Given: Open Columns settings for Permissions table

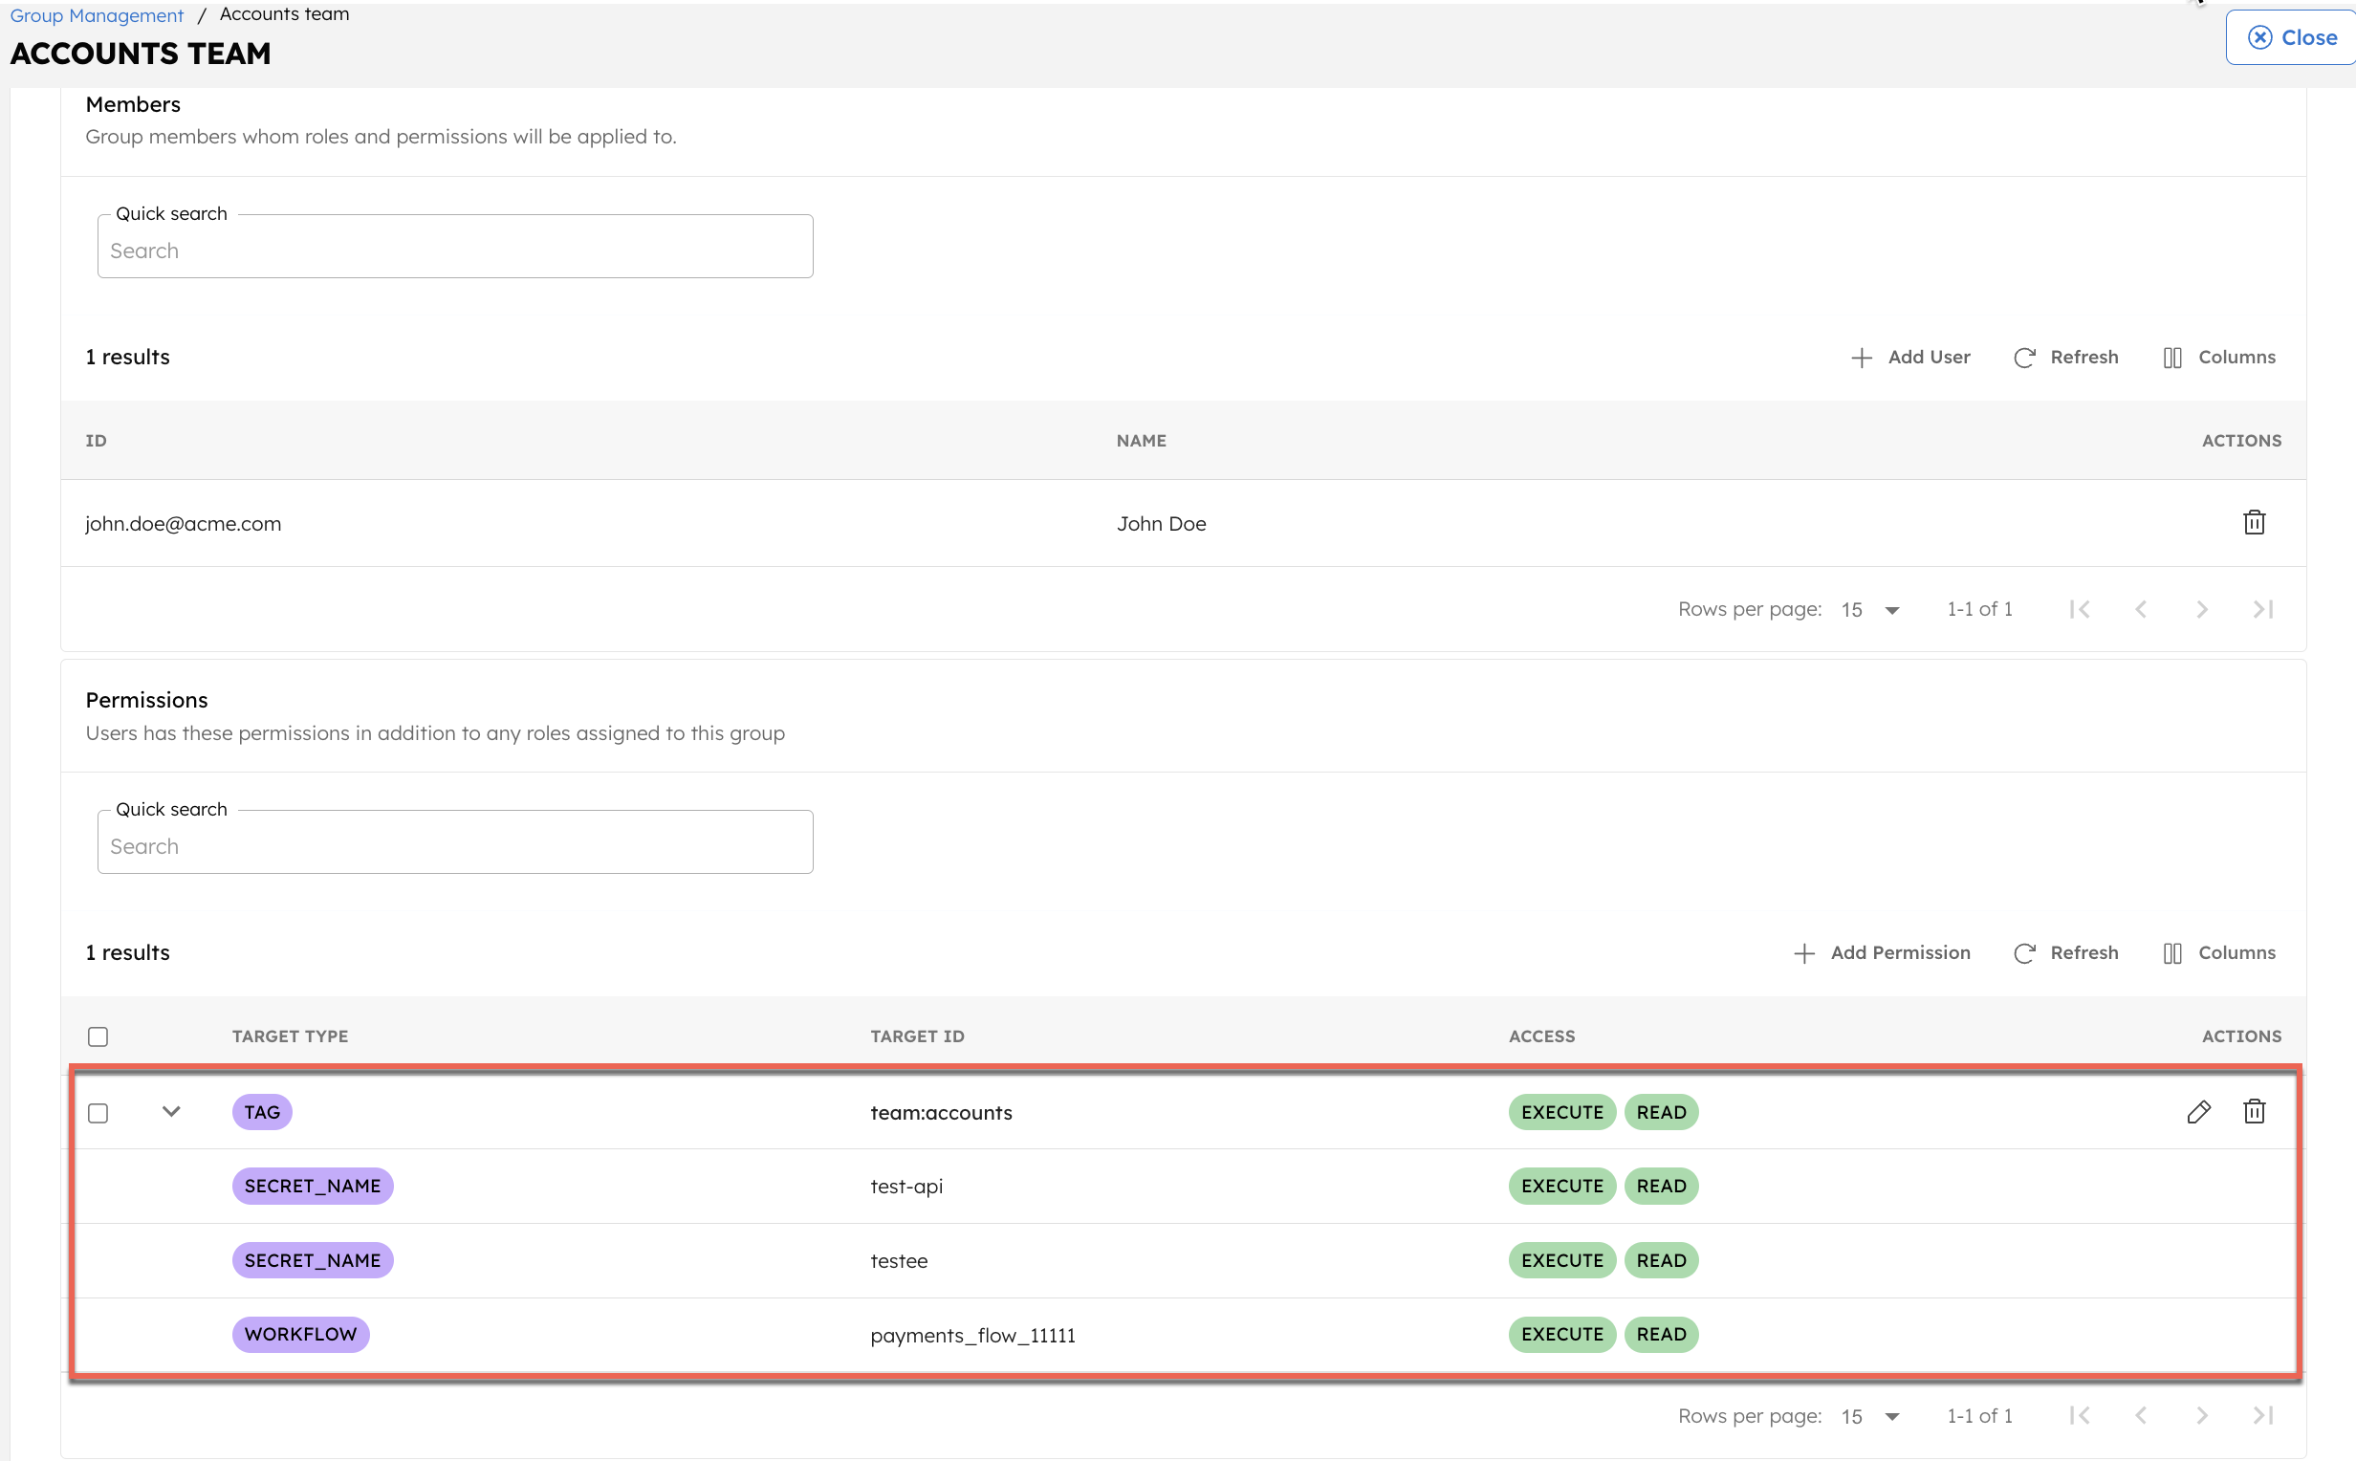Looking at the screenshot, I should [2219, 952].
